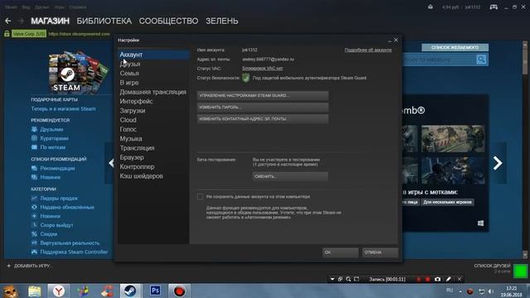The height and width of the screenshot is (298, 530).
Task: Click the red record app taskbar icon
Action: (x=179, y=291)
